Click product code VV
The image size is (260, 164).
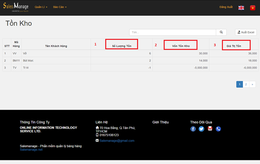pyautogui.click(x=15, y=53)
